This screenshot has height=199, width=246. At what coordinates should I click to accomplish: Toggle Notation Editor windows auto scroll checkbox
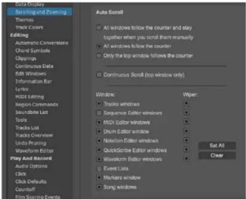(99, 140)
